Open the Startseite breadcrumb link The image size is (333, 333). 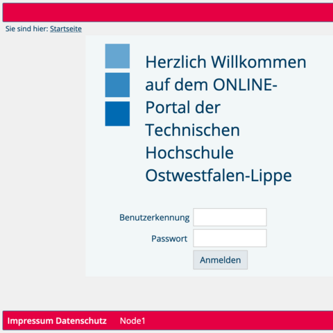coord(66,29)
